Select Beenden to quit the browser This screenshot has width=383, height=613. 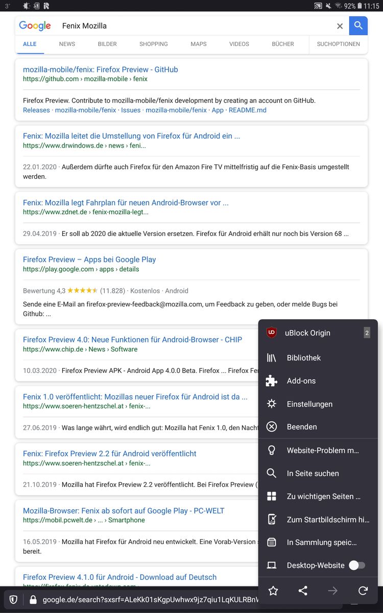(302, 427)
